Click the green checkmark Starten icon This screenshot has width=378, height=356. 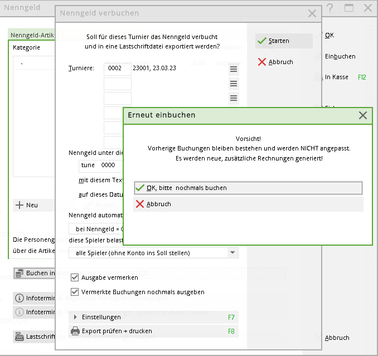(x=261, y=41)
